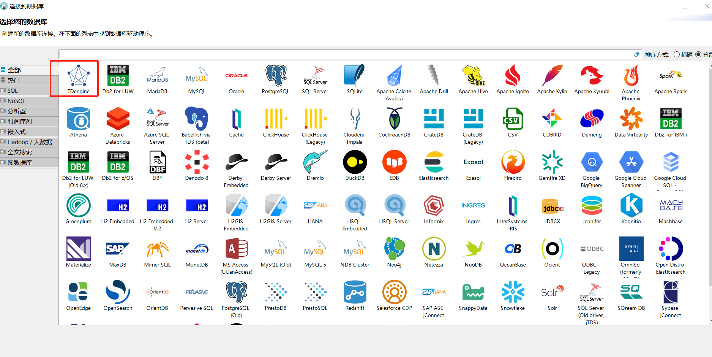
Task: Select the Dremio narwhal icon
Action: point(315,162)
